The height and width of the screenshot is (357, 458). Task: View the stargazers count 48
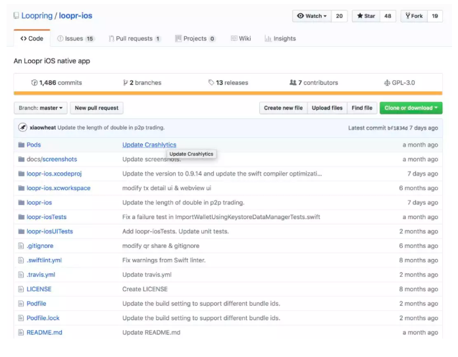point(388,16)
